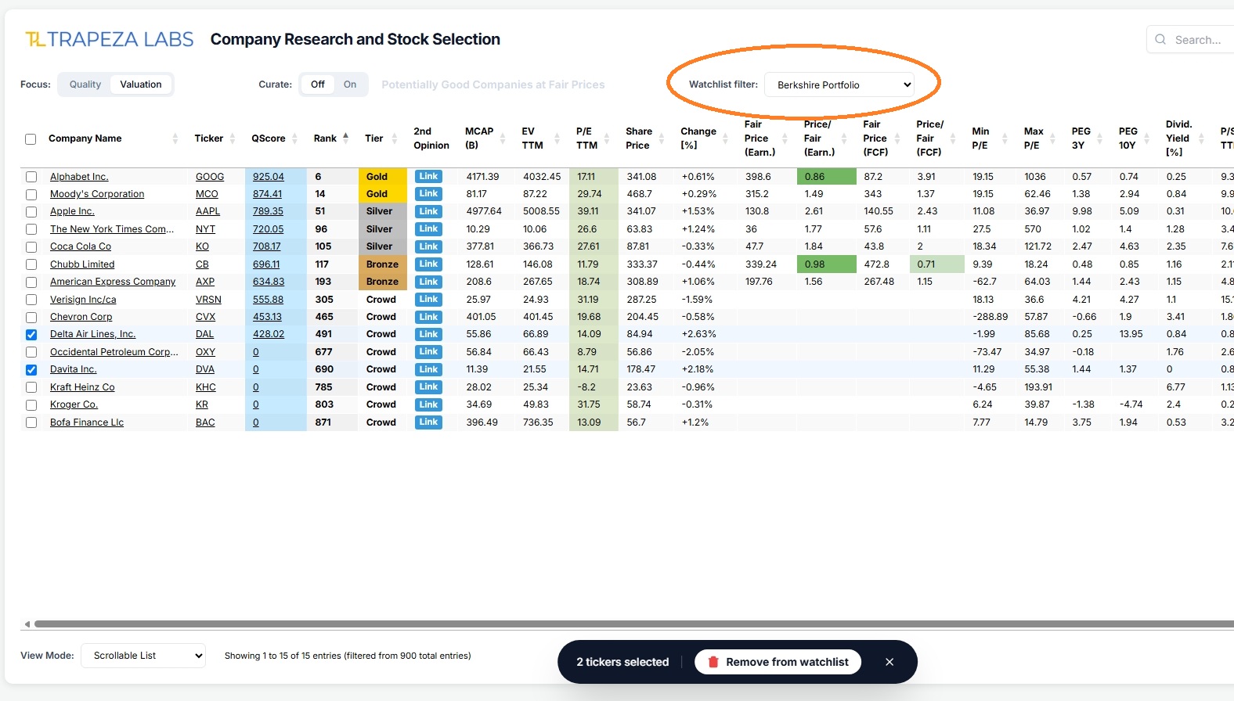
Task: Sort by Change [%] column arrows
Action: 726,138
